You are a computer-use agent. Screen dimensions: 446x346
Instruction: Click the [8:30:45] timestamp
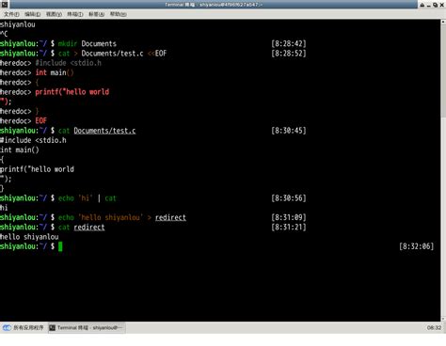(289, 131)
